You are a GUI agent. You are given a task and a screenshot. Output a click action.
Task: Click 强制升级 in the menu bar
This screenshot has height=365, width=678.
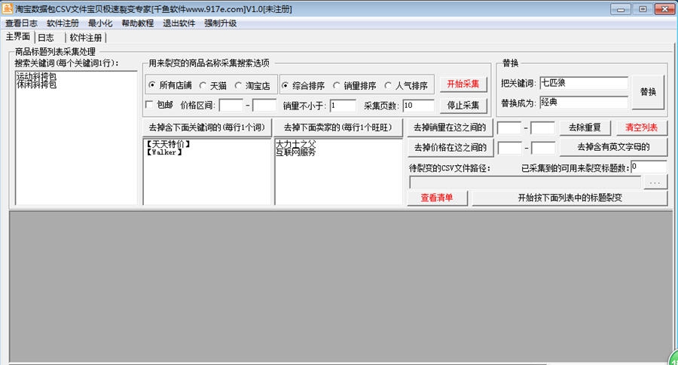coord(221,23)
